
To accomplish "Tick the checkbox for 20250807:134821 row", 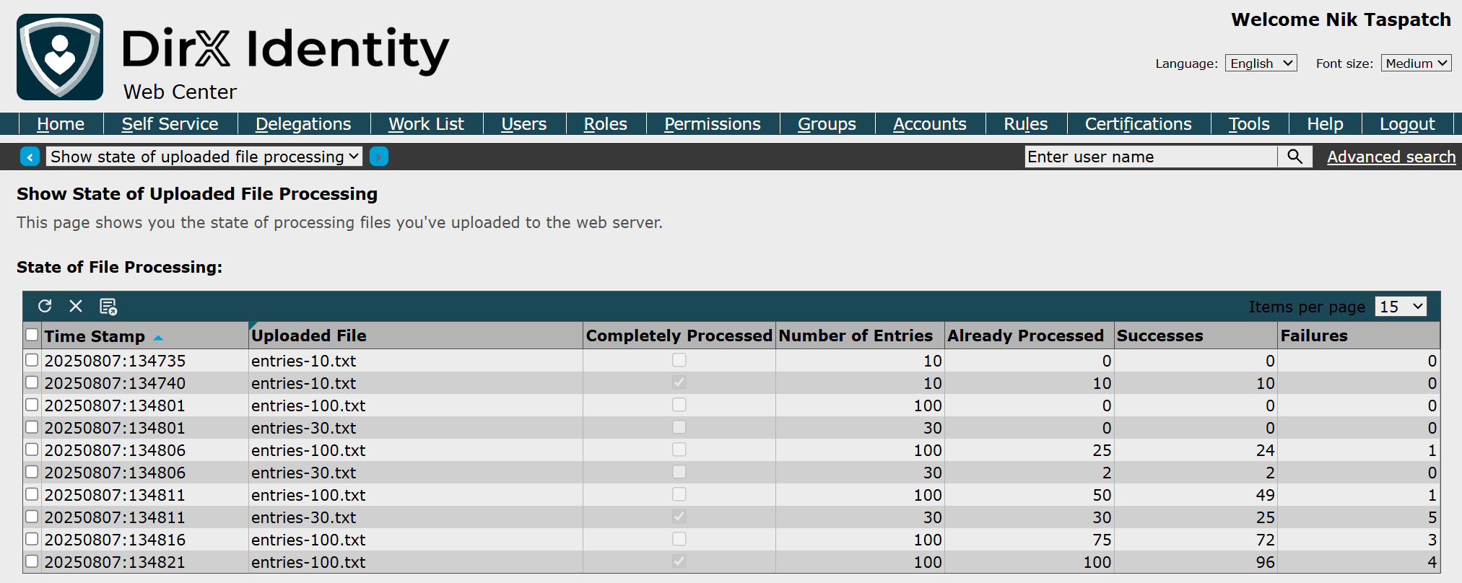I will [32, 561].
